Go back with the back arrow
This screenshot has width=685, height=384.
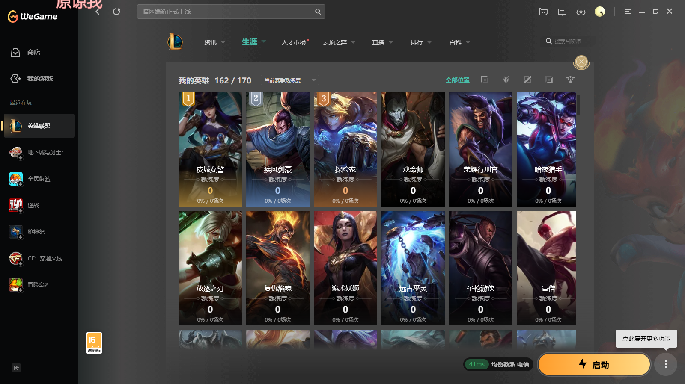pyautogui.click(x=98, y=12)
